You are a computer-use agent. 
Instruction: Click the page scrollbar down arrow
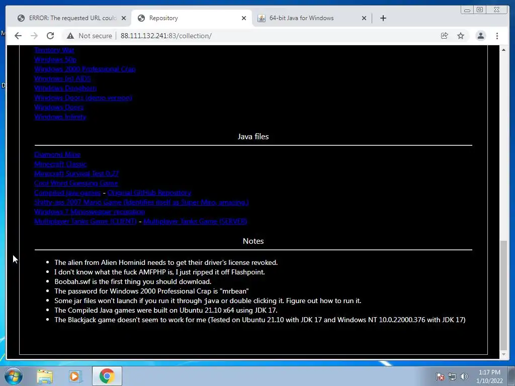(503, 354)
